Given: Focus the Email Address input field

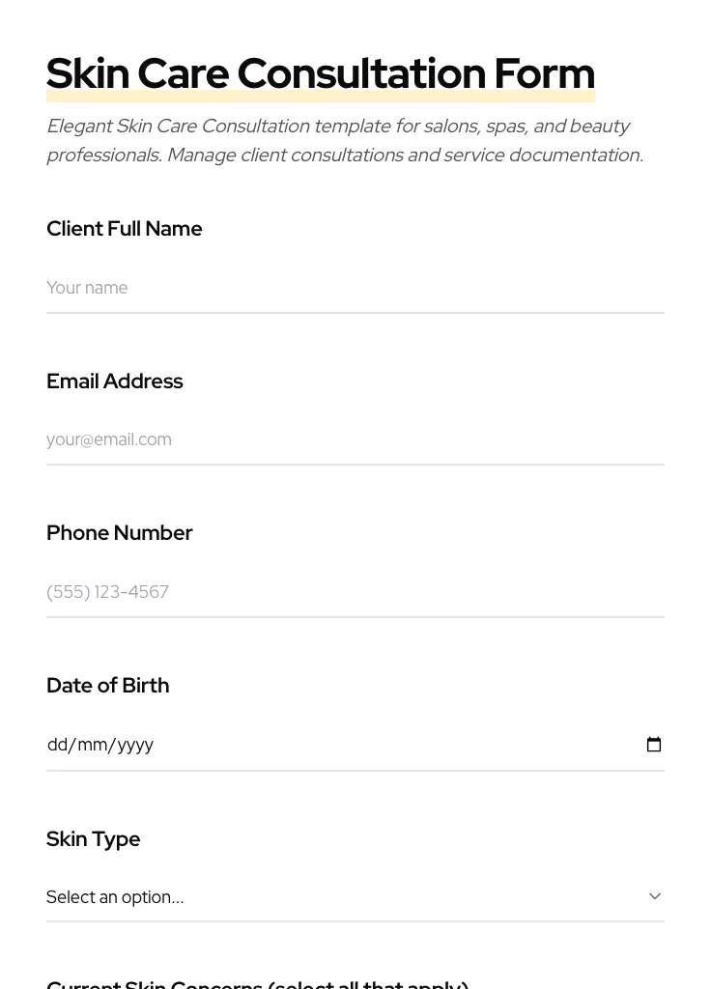Looking at the screenshot, I should coord(355,439).
